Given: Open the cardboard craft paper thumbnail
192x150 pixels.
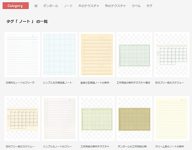Looking at the screenshot, I should pyautogui.click(x=134, y=118).
